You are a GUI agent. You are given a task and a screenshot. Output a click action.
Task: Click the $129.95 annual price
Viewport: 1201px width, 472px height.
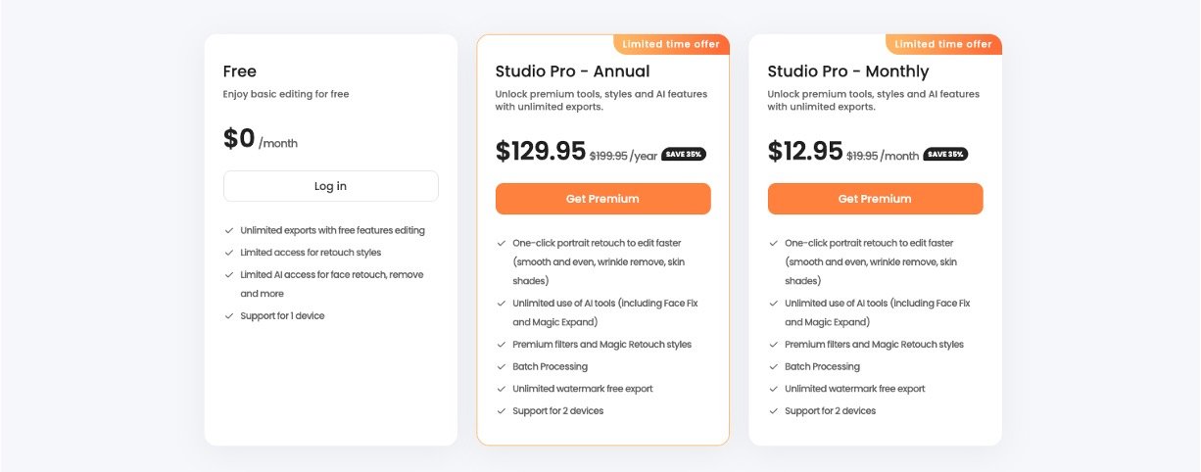click(x=540, y=151)
